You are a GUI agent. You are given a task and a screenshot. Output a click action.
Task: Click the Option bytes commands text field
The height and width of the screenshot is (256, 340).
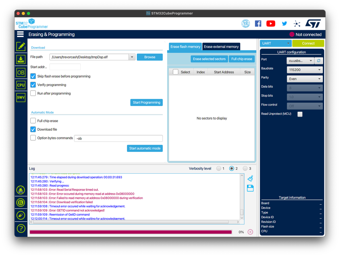118,139
